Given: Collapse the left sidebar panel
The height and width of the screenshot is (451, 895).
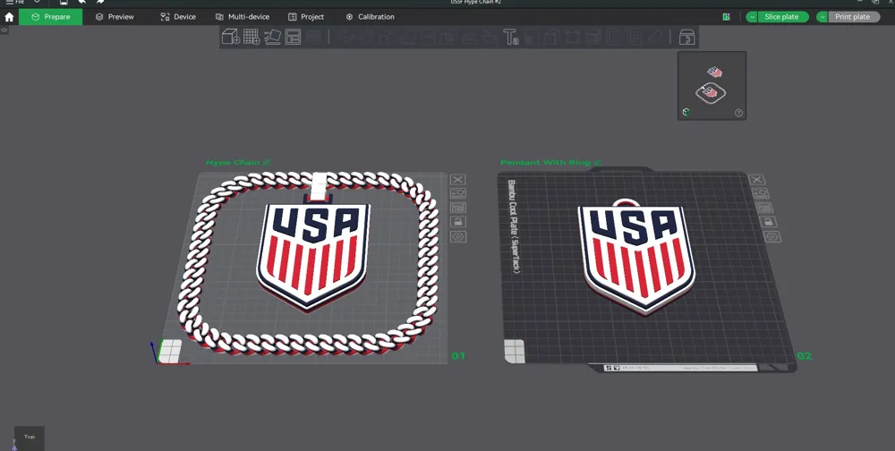Looking at the screenshot, I should (x=4, y=30).
